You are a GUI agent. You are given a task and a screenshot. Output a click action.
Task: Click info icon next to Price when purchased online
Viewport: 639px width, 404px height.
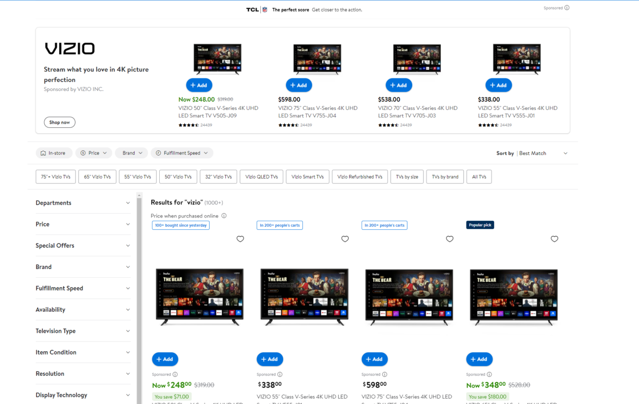coord(224,216)
